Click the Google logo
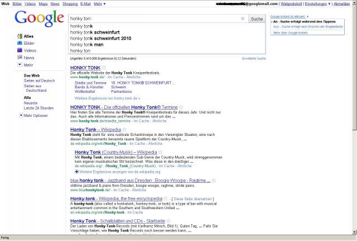The image size is (357, 241). [x=39, y=18]
